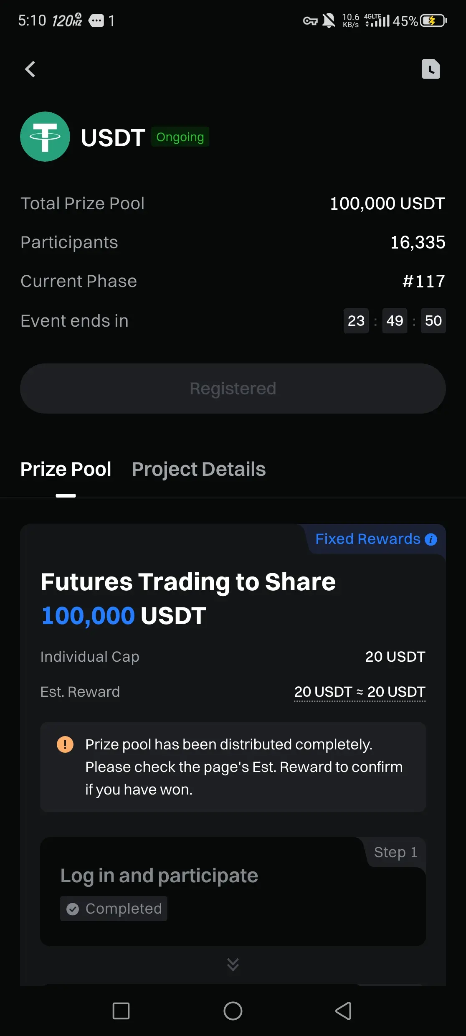This screenshot has height=1036, width=466.
Task: Switch to Project Details tab
Action: (x=199, y=469)
